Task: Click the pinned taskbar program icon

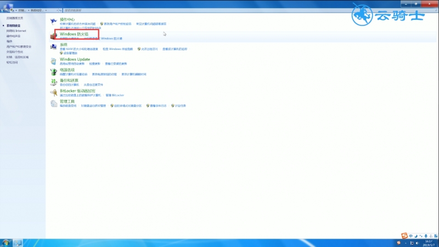Action: (18, 243)
